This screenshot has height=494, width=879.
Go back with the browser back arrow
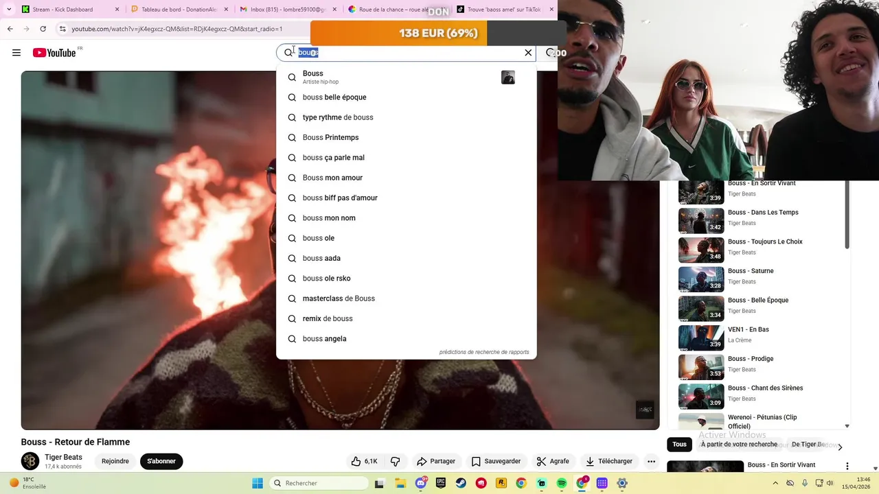[x=10, y=29]
